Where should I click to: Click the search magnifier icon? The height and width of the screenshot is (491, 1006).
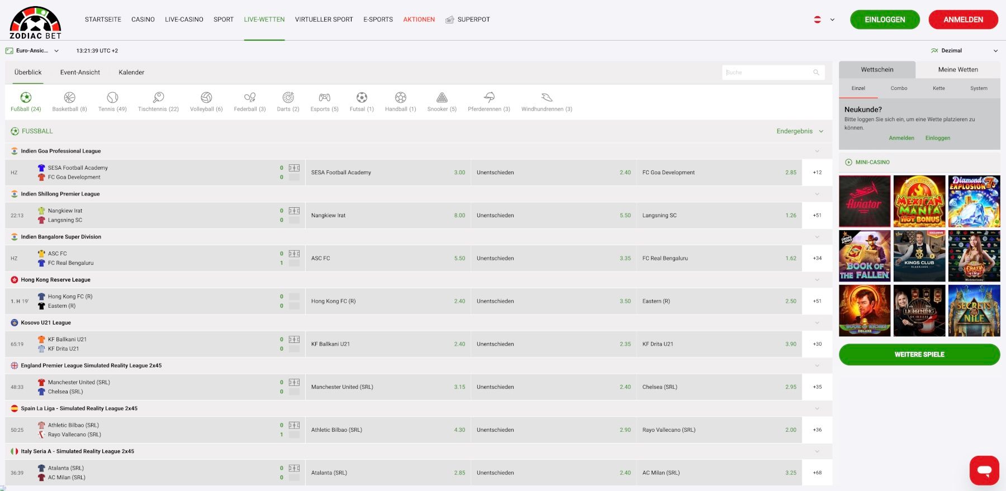click(x=816, y=73)
